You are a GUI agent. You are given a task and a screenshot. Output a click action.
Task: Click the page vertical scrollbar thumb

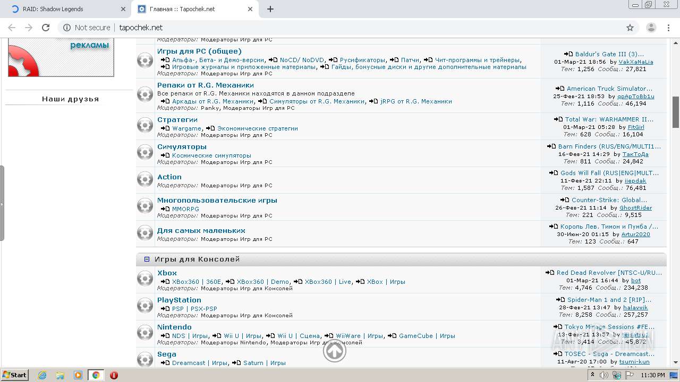click(676, 112)
